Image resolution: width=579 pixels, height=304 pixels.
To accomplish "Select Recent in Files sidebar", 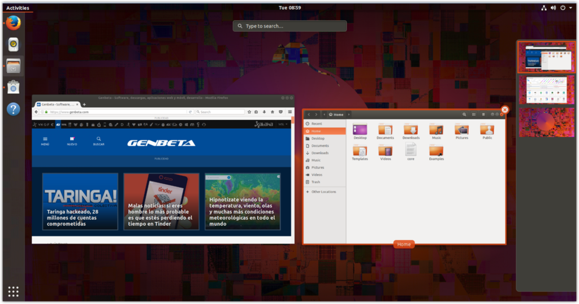I will click(x=325, y=124).
